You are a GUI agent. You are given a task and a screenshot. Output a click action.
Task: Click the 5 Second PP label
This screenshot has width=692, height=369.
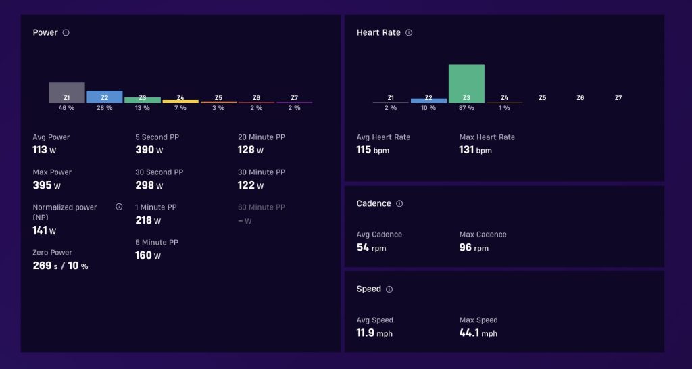tap(157, 137)
